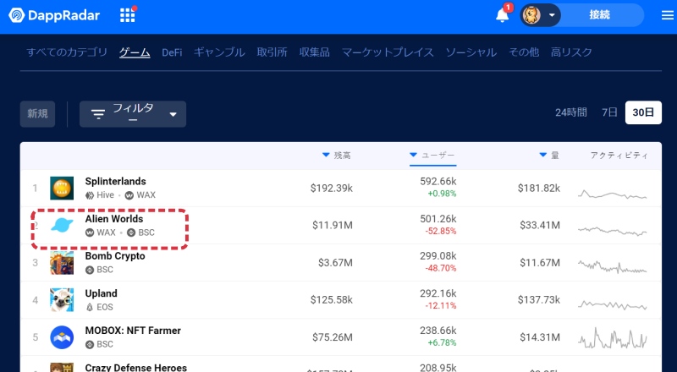Open the Bomb Crypto link

[115, 256]
